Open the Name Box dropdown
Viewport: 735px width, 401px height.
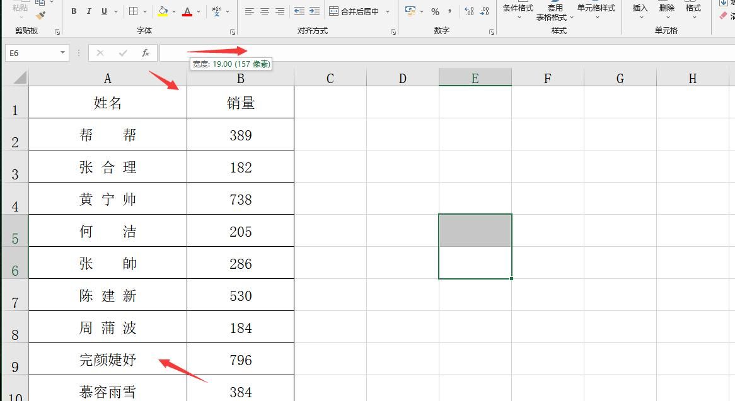[62, 53]
